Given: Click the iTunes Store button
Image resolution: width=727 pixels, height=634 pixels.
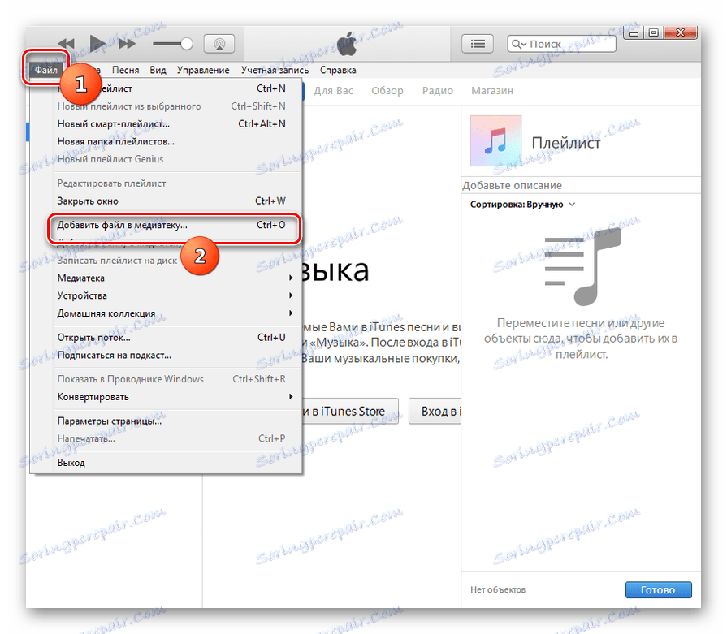Looking at the screenshot, I should pos(351,411).
